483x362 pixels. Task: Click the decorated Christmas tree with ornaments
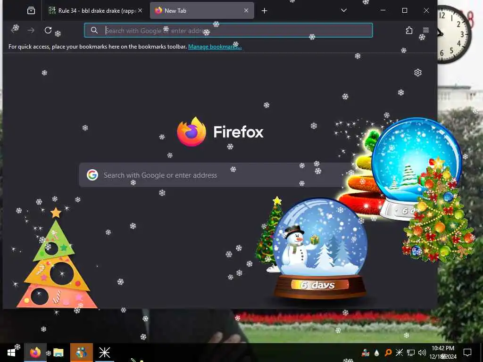coord(439,211)
